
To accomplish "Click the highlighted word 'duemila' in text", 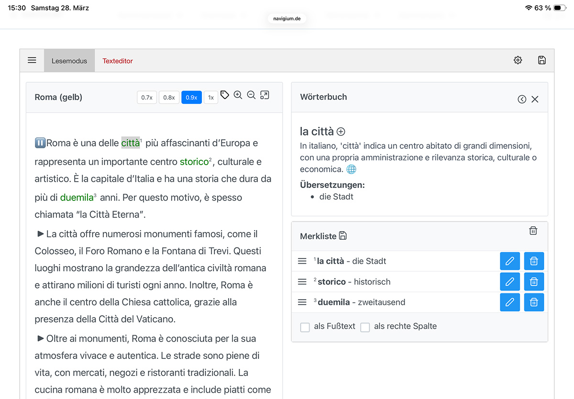I will point(77,198).
